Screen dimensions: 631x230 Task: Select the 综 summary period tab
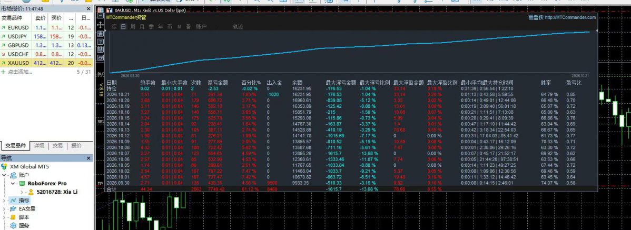(114, 26)
